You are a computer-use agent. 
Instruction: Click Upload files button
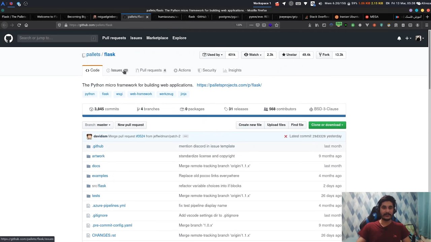(x=276, y=125)
